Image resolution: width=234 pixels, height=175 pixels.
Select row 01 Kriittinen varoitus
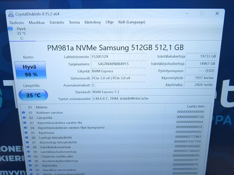click(113, 112)
